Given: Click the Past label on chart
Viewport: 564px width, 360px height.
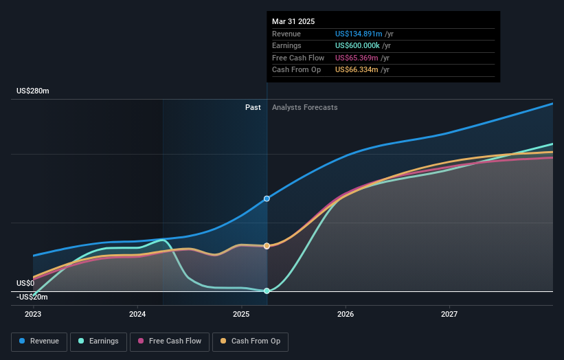Looking at the screenshot, I should (x=253, y=108).
